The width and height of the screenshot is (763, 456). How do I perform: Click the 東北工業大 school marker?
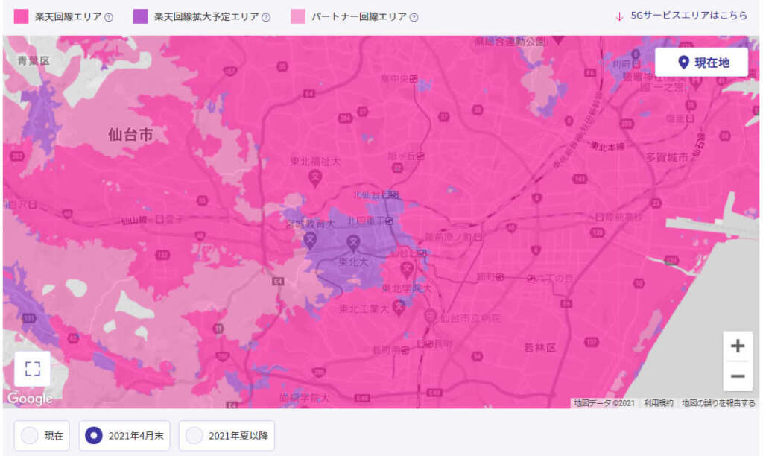point(399,308)
